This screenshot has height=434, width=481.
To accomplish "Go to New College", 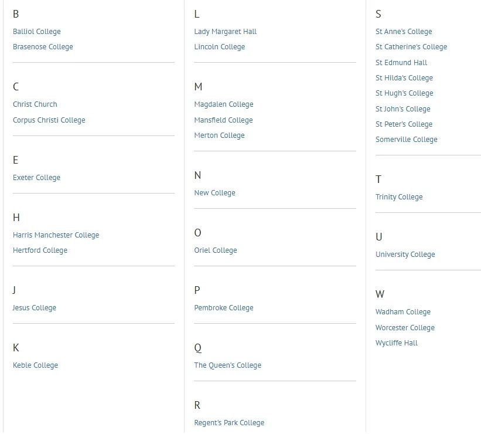I will 214,193.
